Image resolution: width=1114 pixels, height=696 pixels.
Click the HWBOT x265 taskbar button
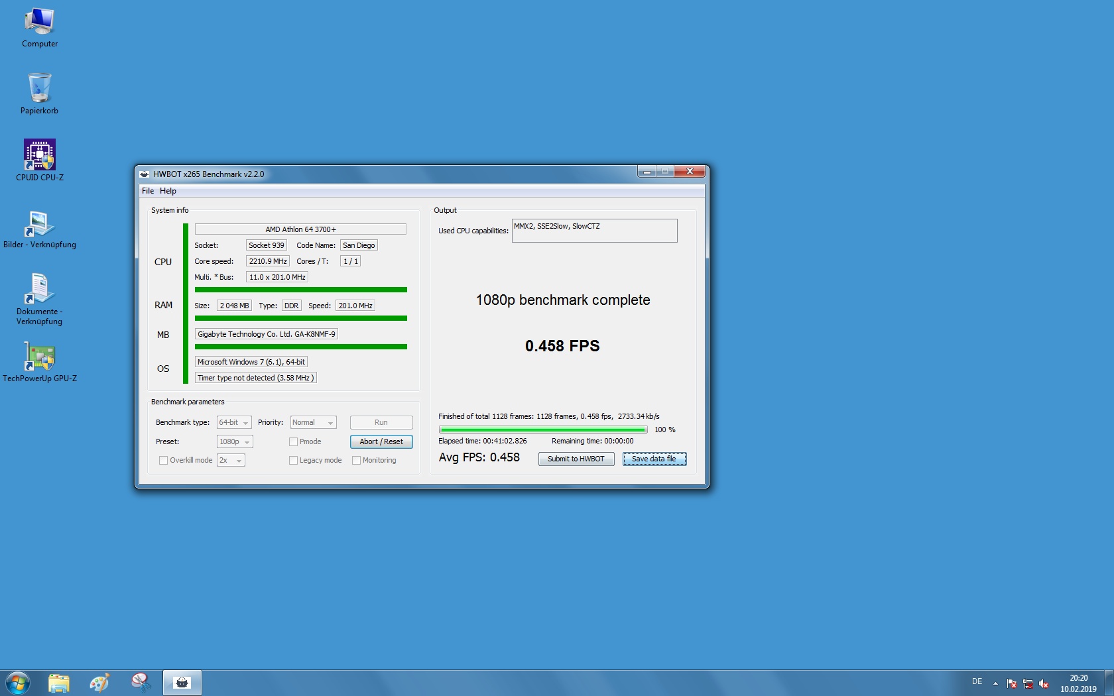(182, 683)
